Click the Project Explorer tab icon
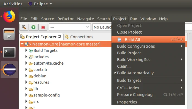The height and width of the screenshot is (109, 192). (22, 37)
